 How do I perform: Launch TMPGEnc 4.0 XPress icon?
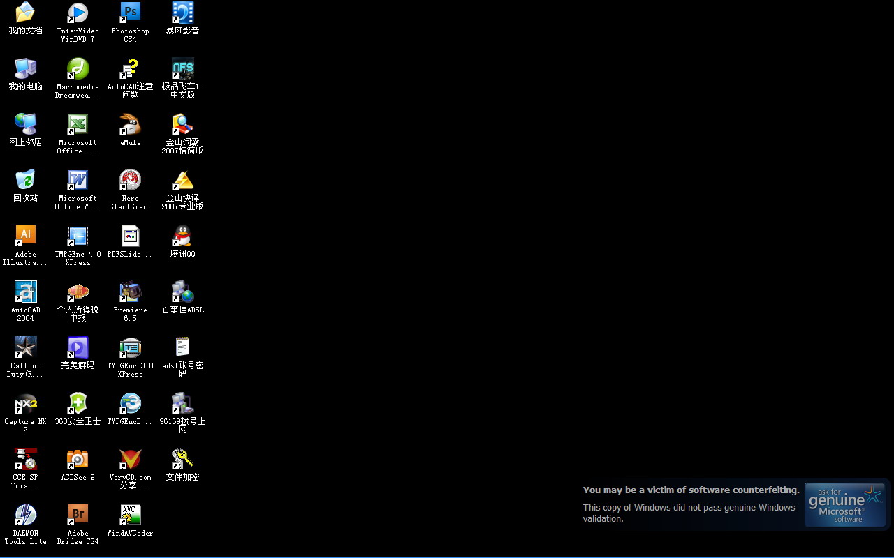click(x=78, y=236)
